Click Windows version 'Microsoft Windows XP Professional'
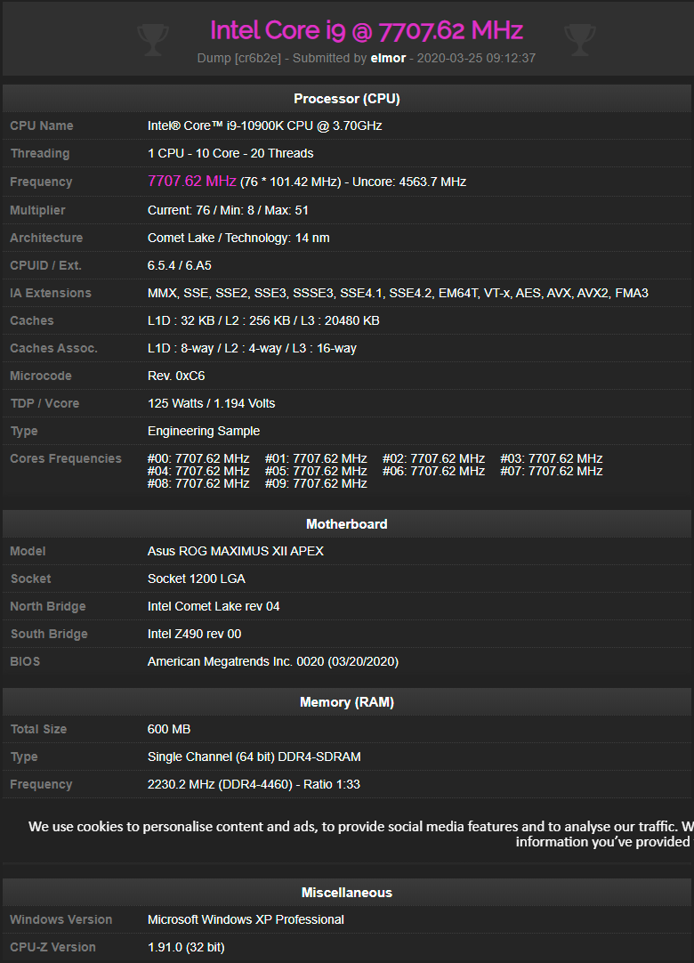 tap(246, 919)
